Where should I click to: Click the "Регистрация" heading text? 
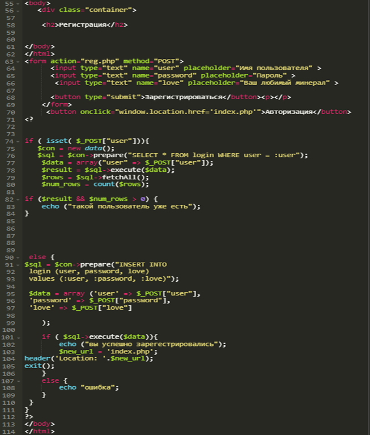(x=83, y=25)
